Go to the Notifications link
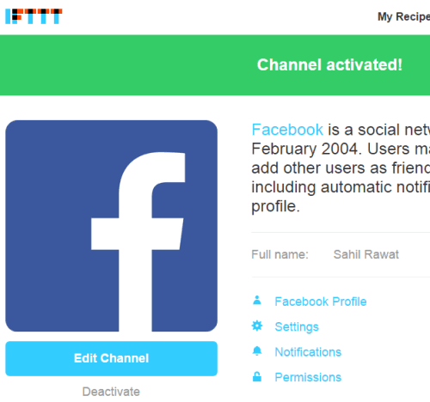 (x=308, y=352)
